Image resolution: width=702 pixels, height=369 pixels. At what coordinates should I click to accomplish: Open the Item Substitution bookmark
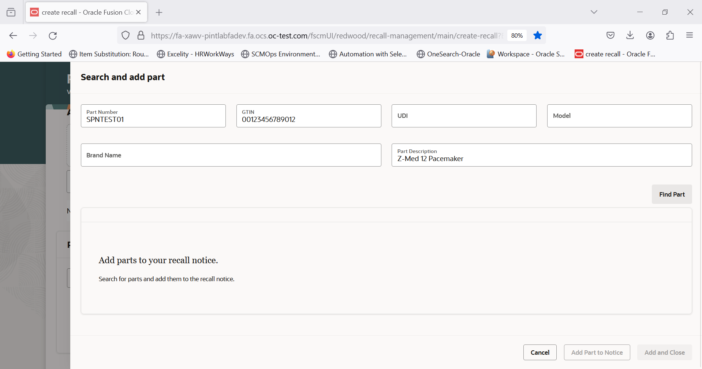[109, 54]
